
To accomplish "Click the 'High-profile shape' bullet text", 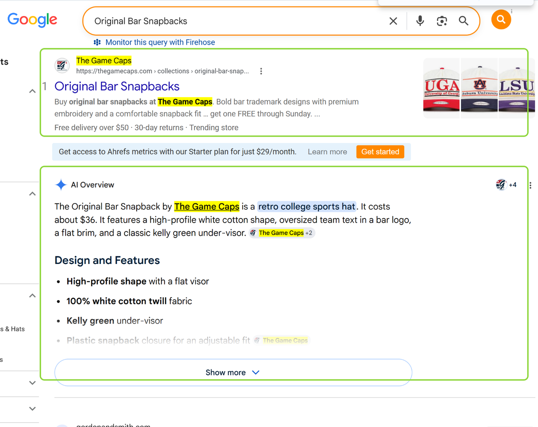I will (x=137, y=281).
